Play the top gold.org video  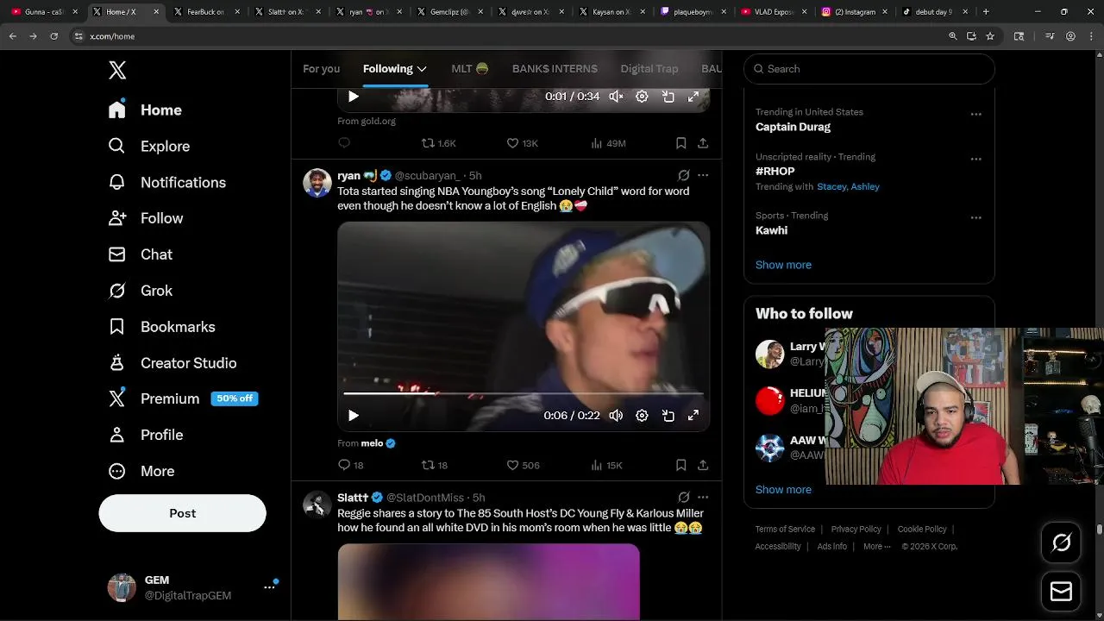coord(353,97)
